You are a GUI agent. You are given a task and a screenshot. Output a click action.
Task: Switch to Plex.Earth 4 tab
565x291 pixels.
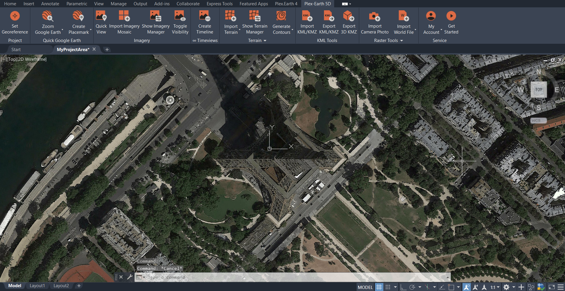(286, 4)
